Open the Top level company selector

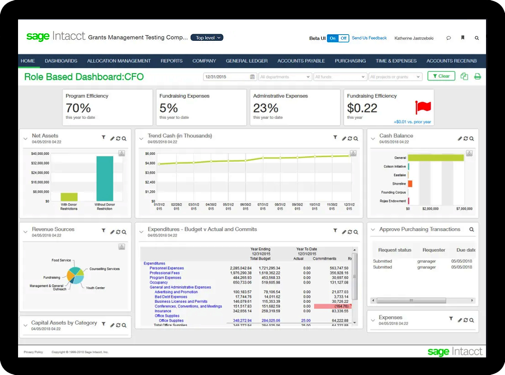coord(206,37)
